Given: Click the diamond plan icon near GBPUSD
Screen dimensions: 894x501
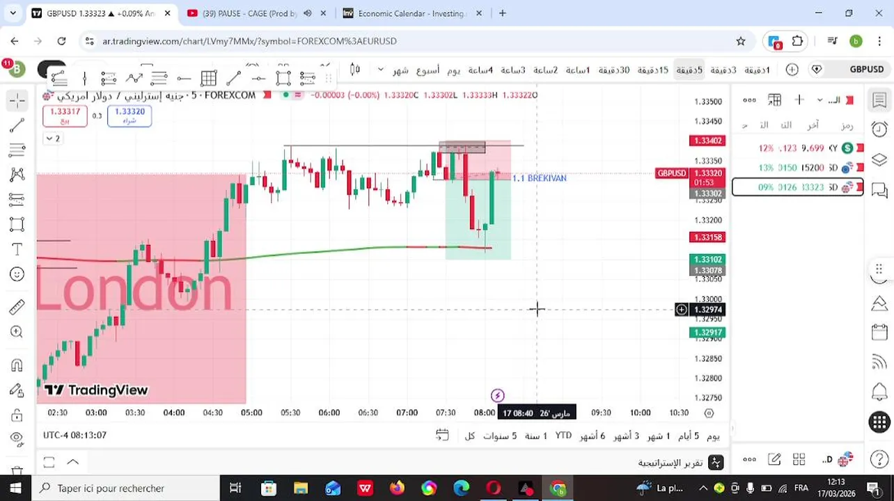Looking at the screenshot, I should (x=817, y=70).
